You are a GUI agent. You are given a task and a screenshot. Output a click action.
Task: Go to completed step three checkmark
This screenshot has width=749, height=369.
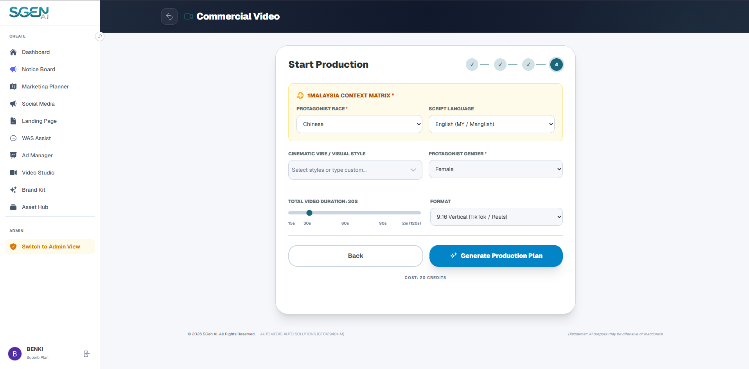528,65
